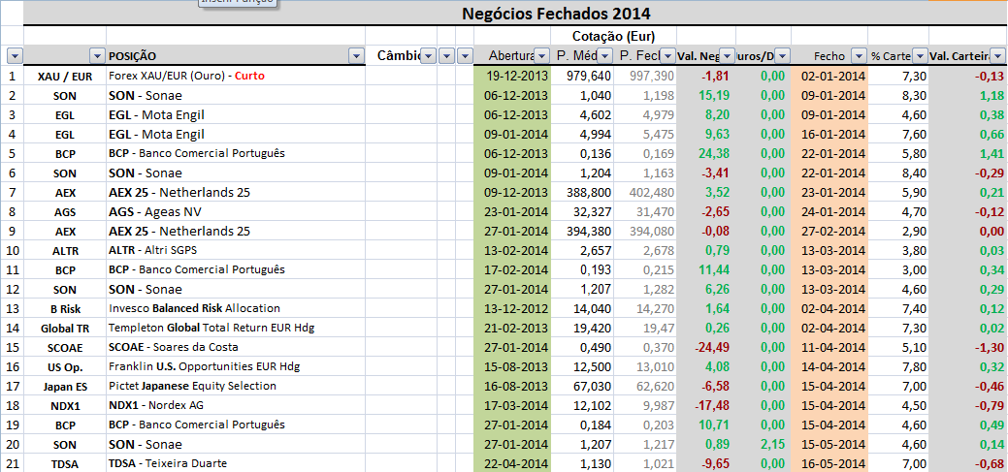The width and height of the screenshot is (1008, 472).
Task: Select the -24,49 Val. Negócio cell
Action: (706, 347)
